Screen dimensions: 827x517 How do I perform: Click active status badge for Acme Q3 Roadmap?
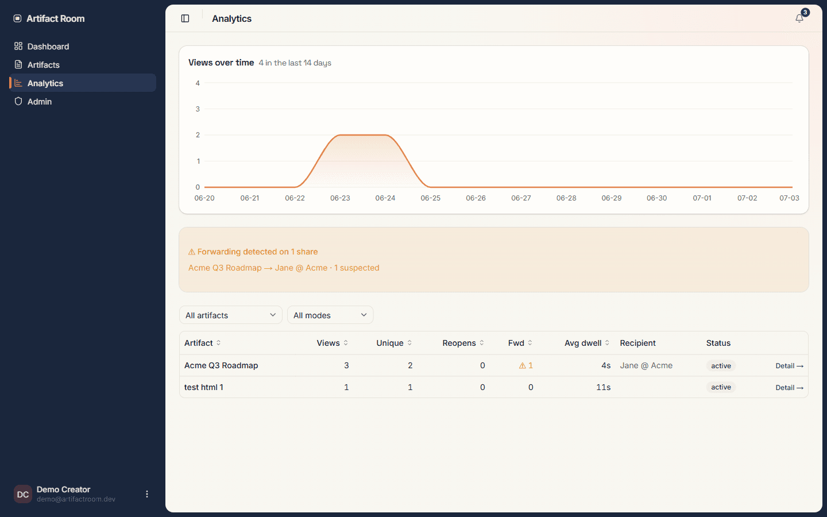(721, 366)
